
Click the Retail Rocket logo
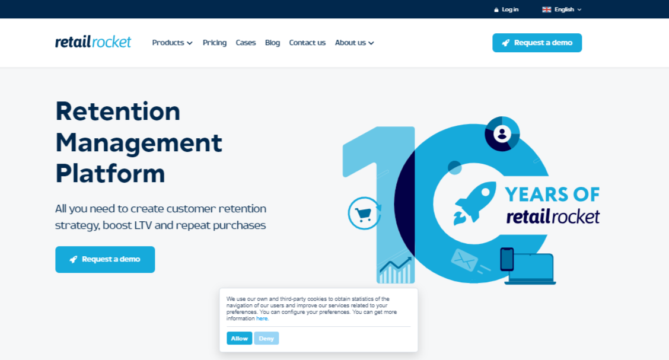(93, 42)
